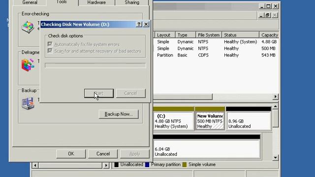Sort by Layout column header in Disk Management
Image resolution: width=315 pixels, height=177 pixels.
click(165, 35)
